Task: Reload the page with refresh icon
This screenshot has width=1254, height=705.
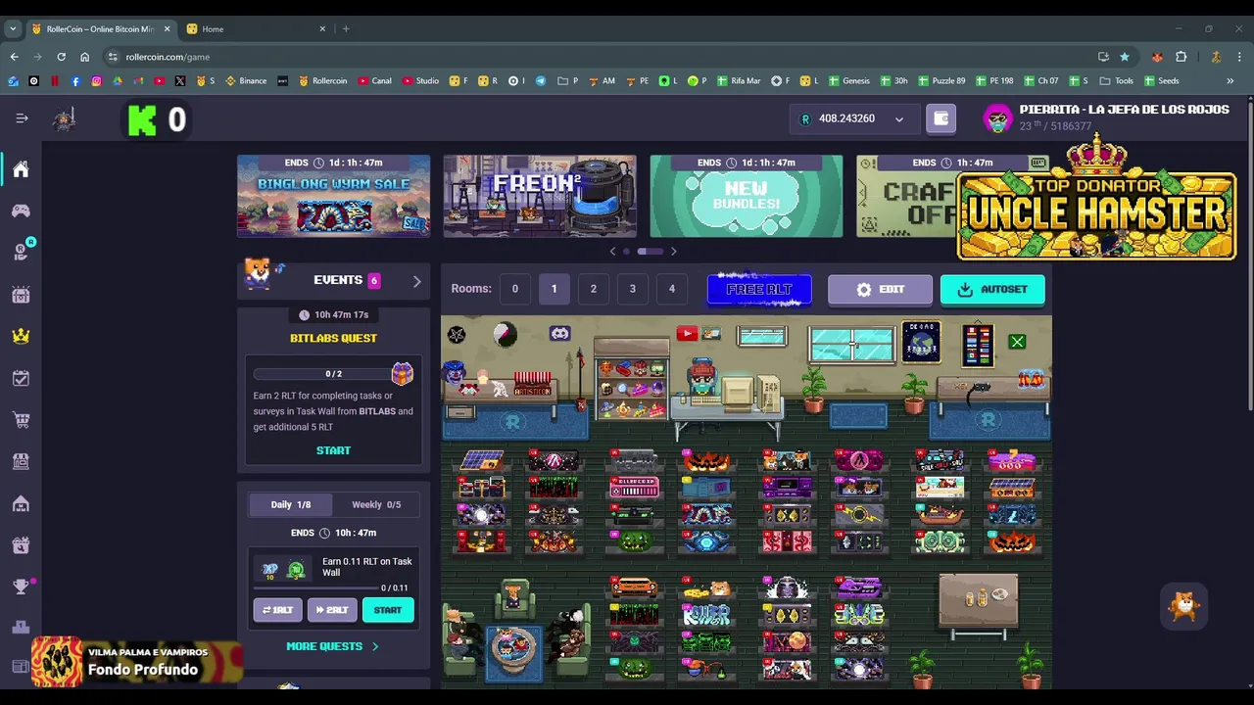Action: click(61, 57)
